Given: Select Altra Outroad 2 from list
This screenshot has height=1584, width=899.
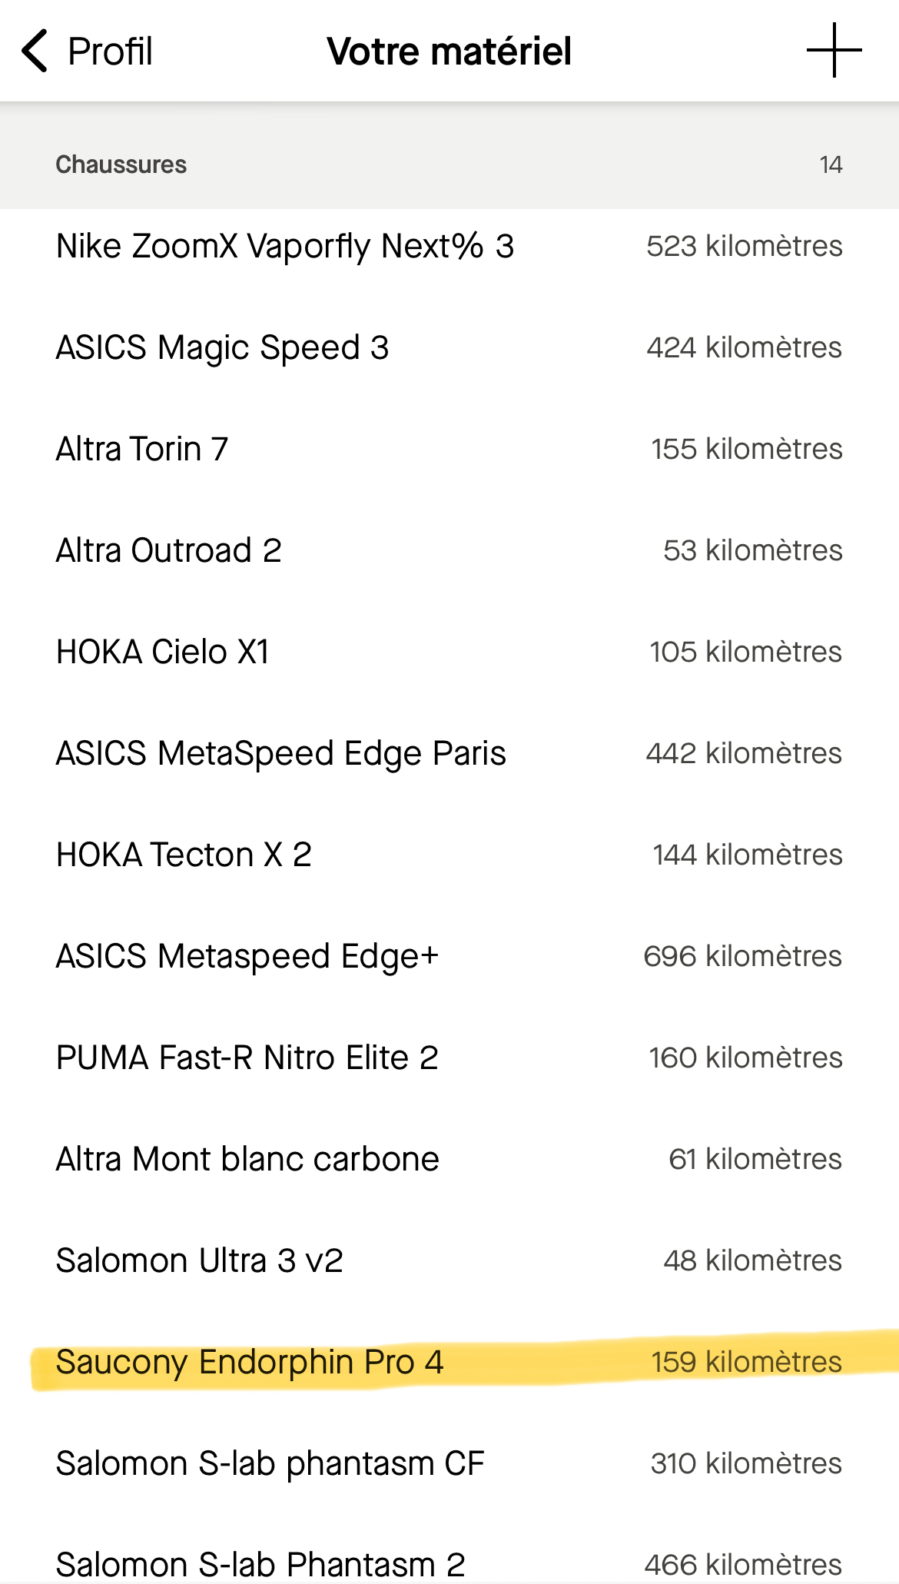Looking at the screenshot, I should [168, 551].
